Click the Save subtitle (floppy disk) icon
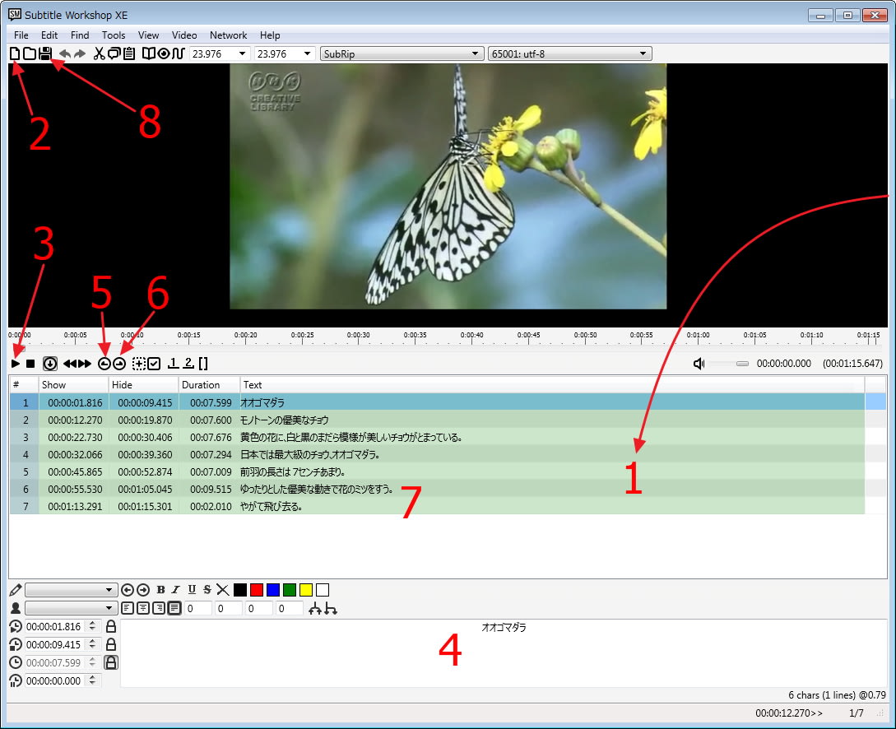 (x=45, y=53)
